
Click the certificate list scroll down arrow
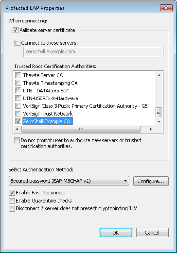[159, 122]
